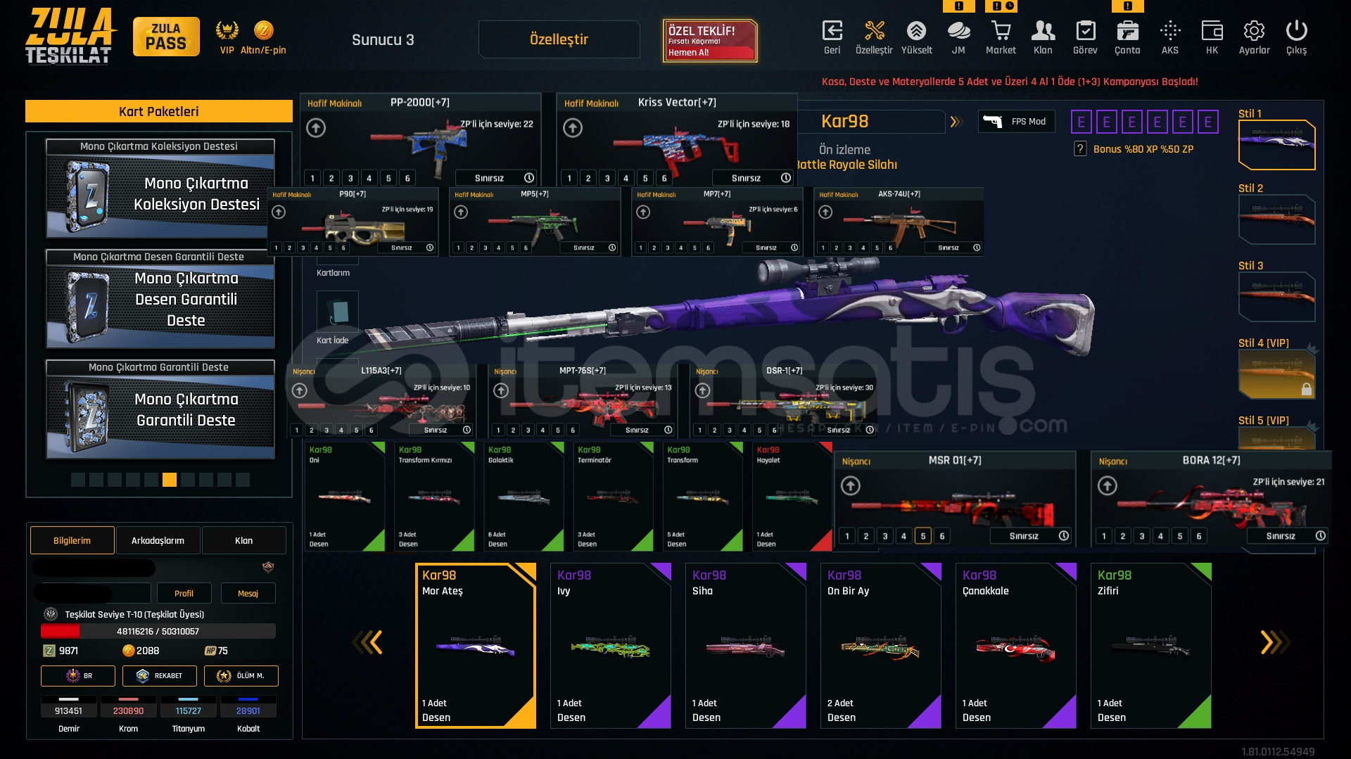Select upgrade level 5 on MSR 01
The height and width of the screenshot is (759, 1351).
pyautogui.click(x=923, y=536)
